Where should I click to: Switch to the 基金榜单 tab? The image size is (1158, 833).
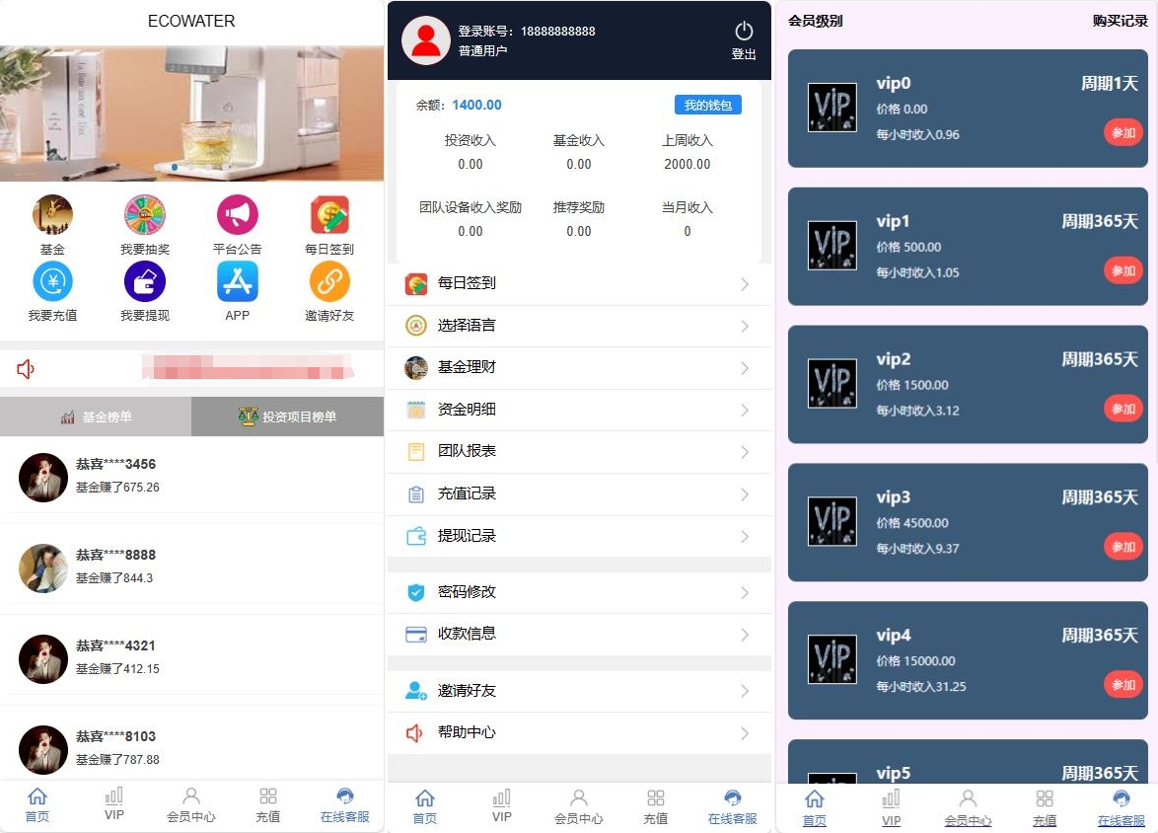coord(96,416)
